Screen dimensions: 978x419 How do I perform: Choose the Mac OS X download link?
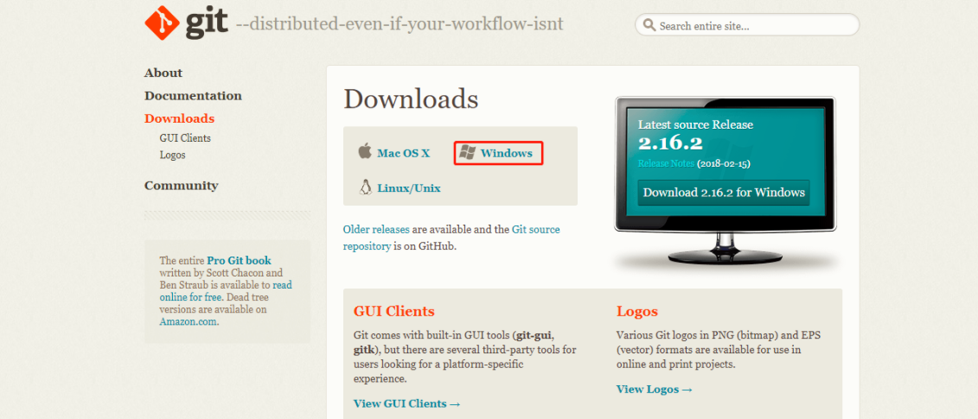pyautogui.click(x=404, y=153)
